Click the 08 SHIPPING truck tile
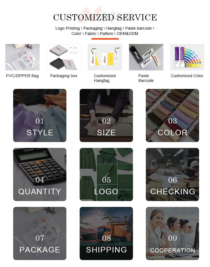The image size is (210, 267). [x=106, y=233]
